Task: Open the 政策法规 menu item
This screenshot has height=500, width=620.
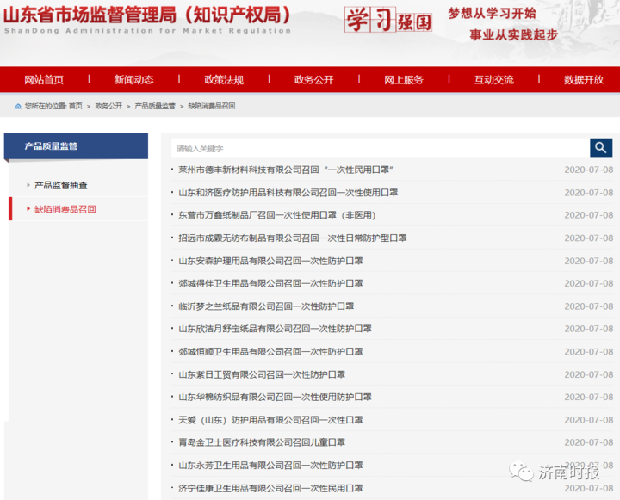Action: pyautogui.click(x=224, y=80)
